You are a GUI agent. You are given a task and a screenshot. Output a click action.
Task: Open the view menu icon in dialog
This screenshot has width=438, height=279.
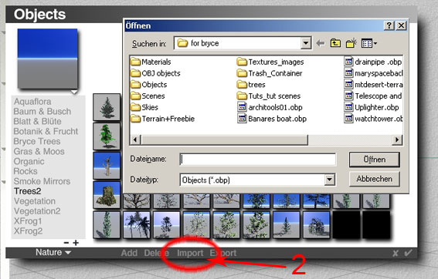(x=368, y=43)
